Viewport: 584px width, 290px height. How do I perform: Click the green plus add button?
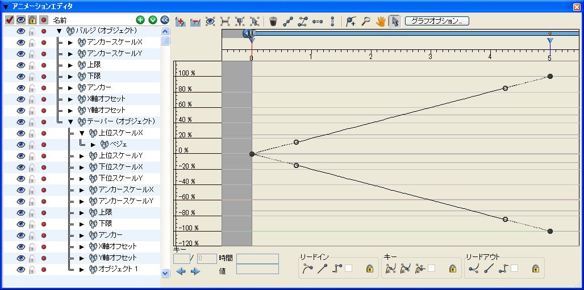point(140,20)
